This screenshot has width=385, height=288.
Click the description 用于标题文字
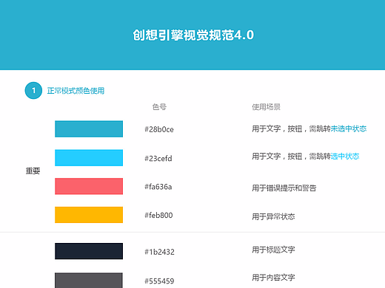pyautogui.click(x=273, y=250)
